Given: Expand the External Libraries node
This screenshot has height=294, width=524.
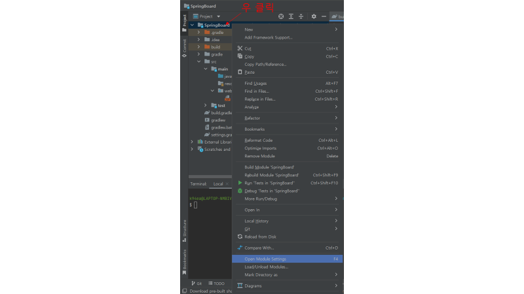Looking at the screenshot, I should (192, 142).
